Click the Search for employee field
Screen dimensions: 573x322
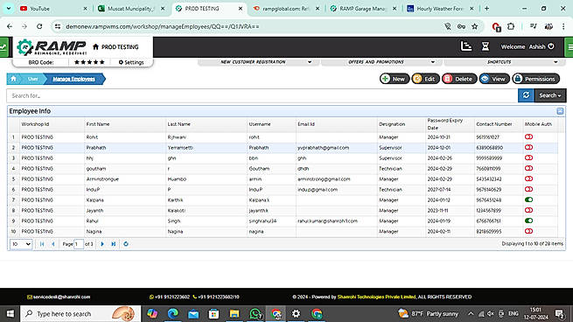click(x=262, y=95)
